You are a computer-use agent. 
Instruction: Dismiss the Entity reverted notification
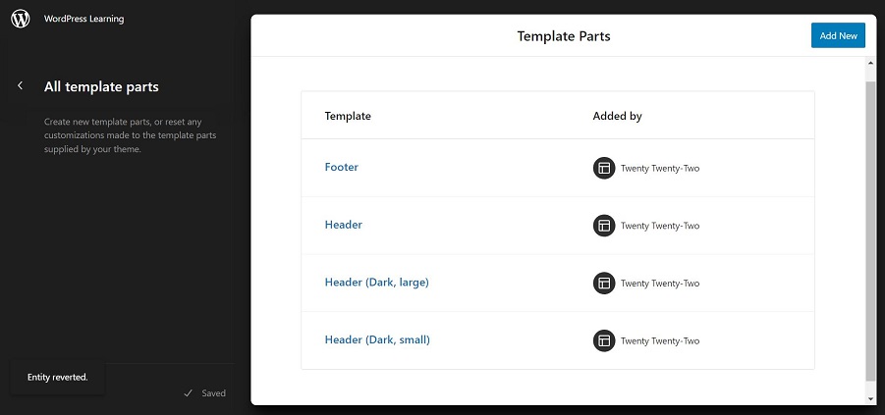click(58, 377)
